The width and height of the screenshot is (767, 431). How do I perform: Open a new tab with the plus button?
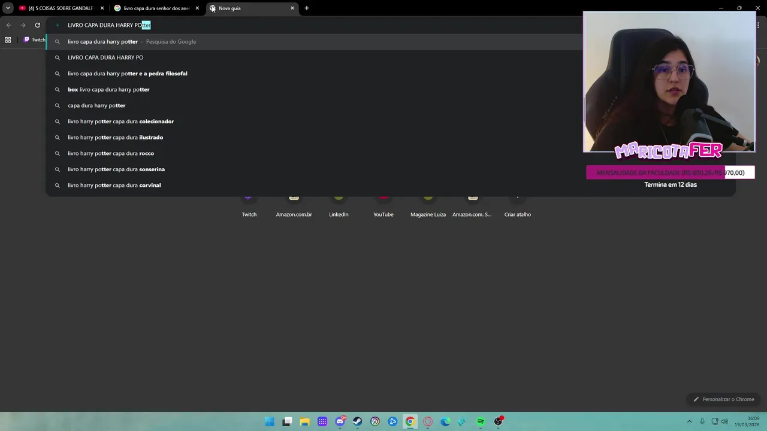pos(307,8)
